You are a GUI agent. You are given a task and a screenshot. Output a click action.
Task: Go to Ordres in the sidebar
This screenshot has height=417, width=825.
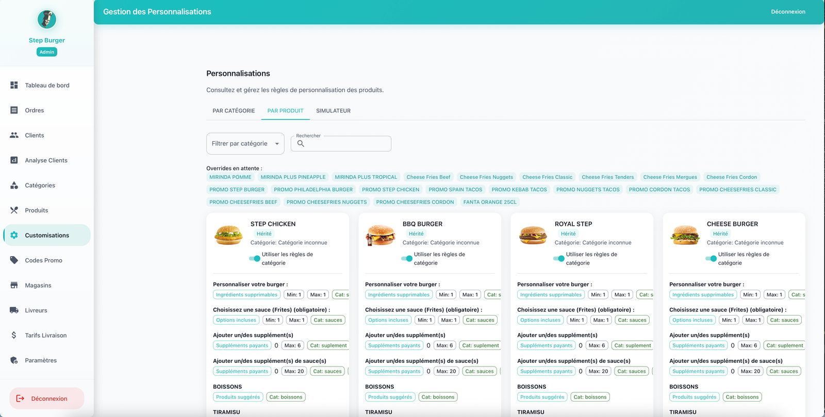(47, 110)
